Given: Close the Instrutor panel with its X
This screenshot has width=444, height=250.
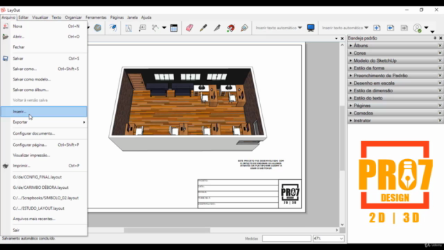Looking at the screenshot, I should tap(440, 120).
